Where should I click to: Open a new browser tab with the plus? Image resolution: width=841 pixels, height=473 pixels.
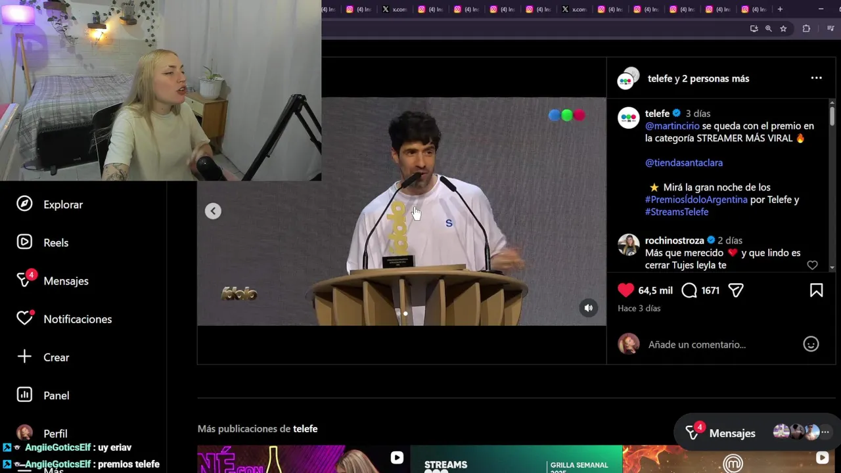pos(780,9)
